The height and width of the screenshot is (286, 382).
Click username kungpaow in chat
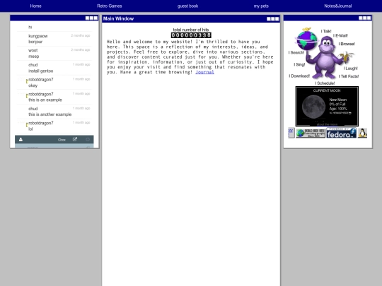(38, 36)
